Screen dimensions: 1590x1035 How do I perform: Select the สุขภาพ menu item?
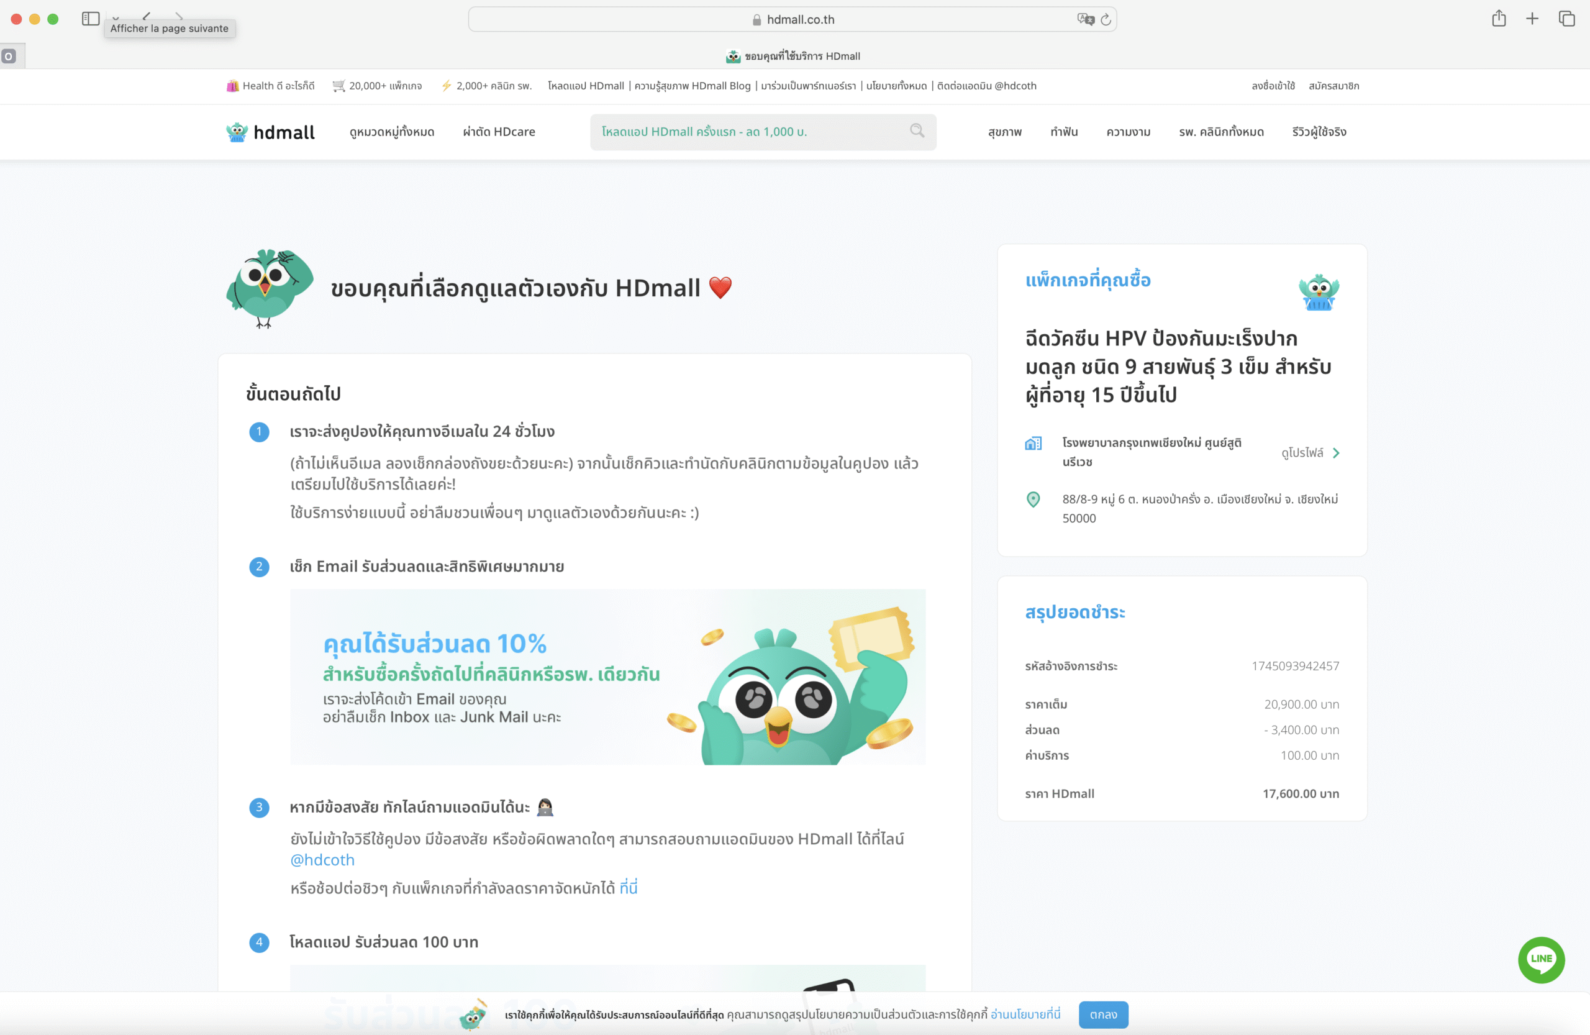(1004, 132)
